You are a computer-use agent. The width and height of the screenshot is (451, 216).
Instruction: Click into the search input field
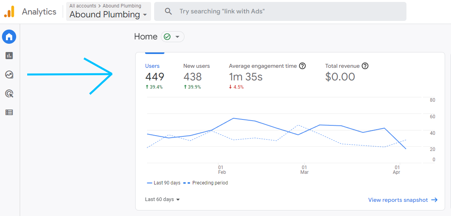point(280,11)
